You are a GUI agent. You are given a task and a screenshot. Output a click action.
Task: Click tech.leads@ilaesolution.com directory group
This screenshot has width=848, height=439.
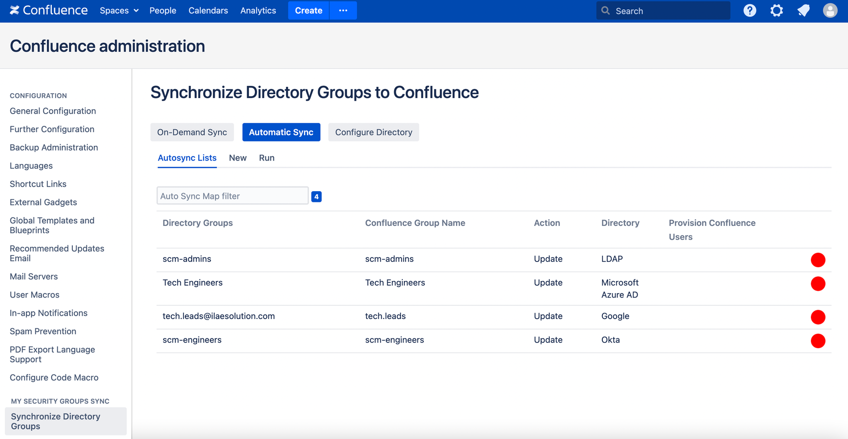coord(219,316)
